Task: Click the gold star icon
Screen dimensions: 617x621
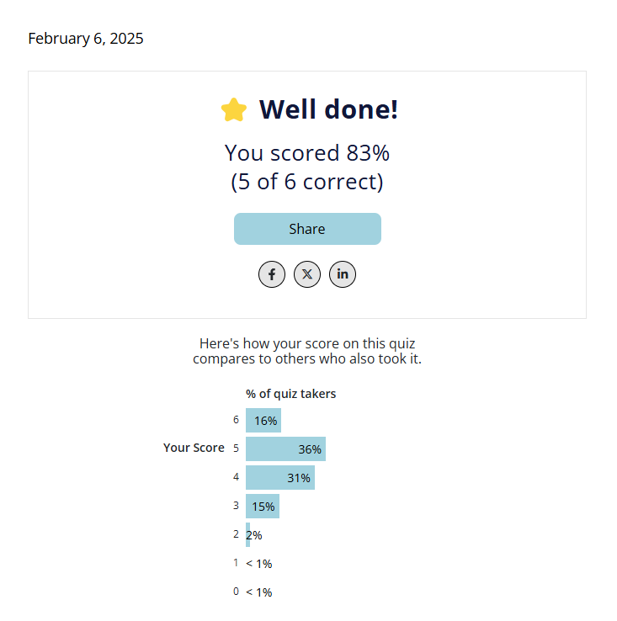Action: [x=233, y=109]
